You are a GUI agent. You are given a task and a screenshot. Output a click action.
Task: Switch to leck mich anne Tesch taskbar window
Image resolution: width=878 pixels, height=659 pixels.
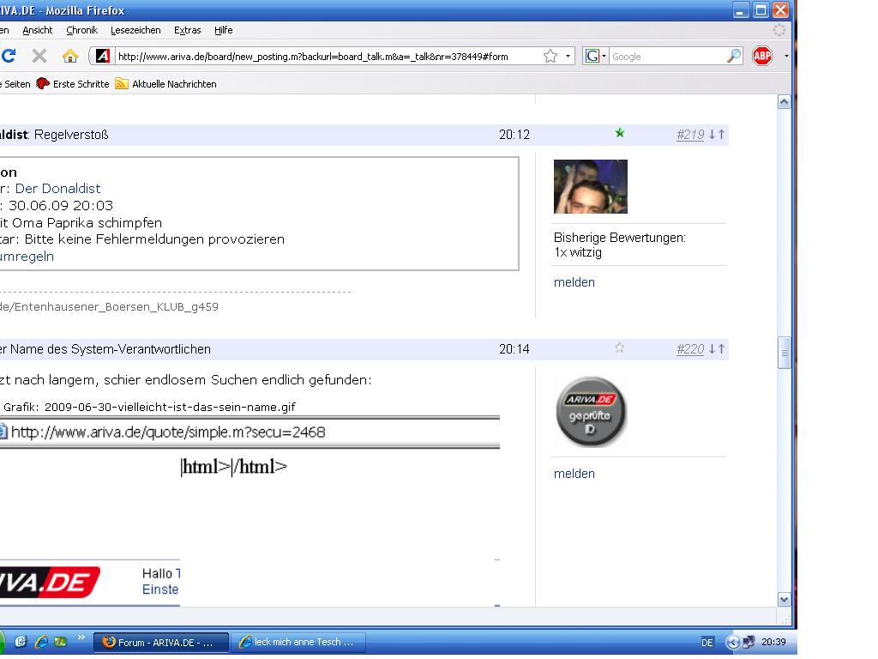pyautogui.click(x=298, y=642)
